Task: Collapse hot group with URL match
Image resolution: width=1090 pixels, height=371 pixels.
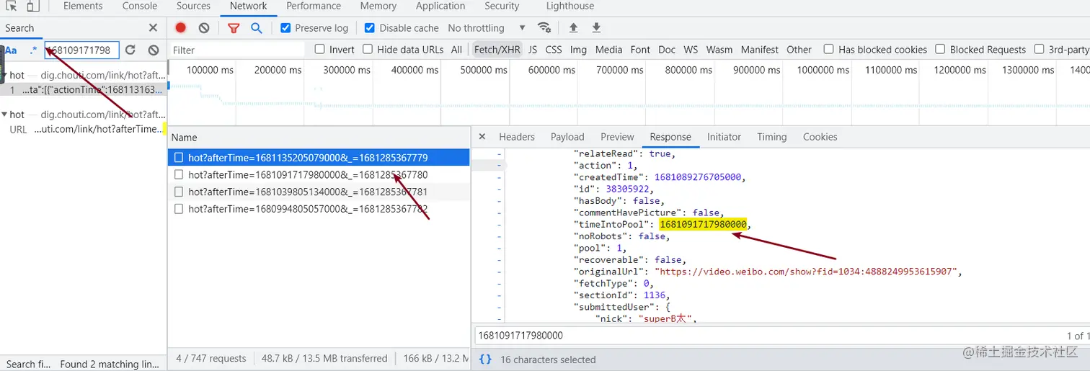Action: (x=6, y=115)
